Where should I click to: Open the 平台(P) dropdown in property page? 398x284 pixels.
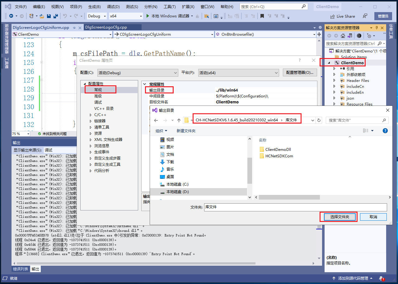coord(239,73)
